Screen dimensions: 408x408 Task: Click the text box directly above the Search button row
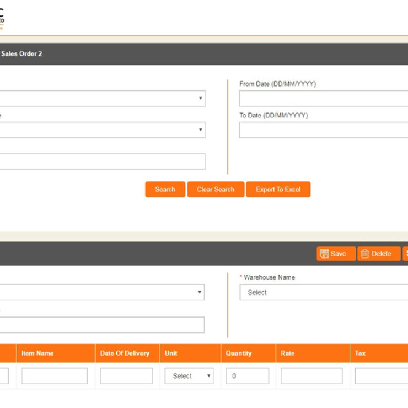pos(102,162)
